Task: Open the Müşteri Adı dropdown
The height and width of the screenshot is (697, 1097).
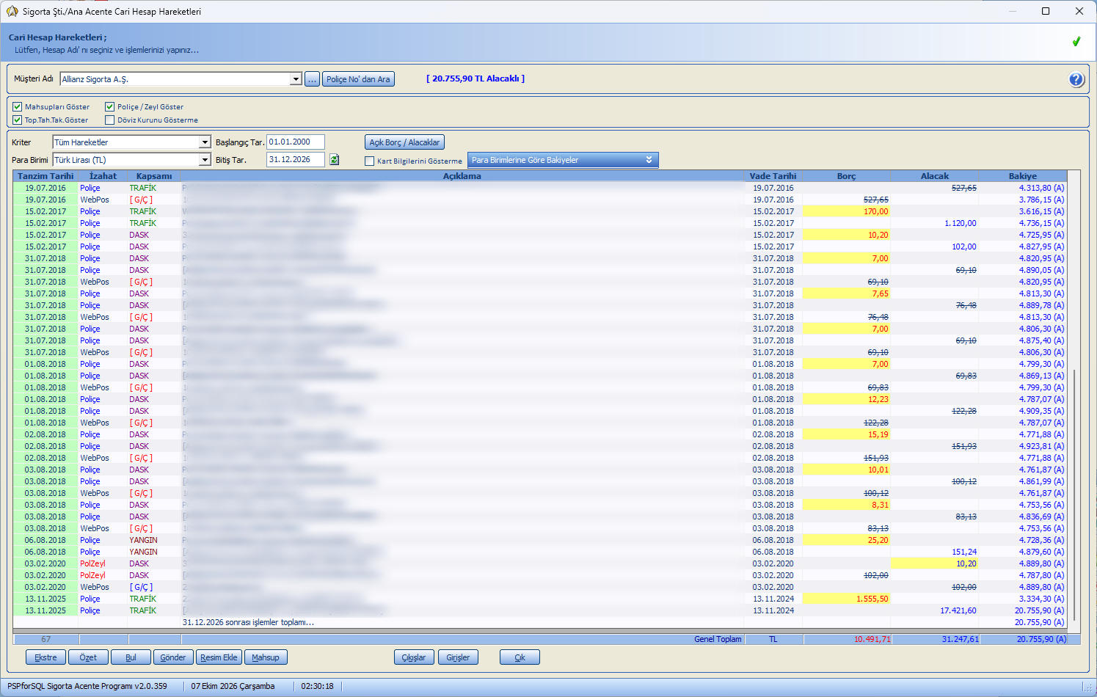Action: [x=296, y=79]
